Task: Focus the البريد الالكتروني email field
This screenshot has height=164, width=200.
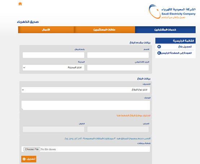Action: [x=118, y=68]
